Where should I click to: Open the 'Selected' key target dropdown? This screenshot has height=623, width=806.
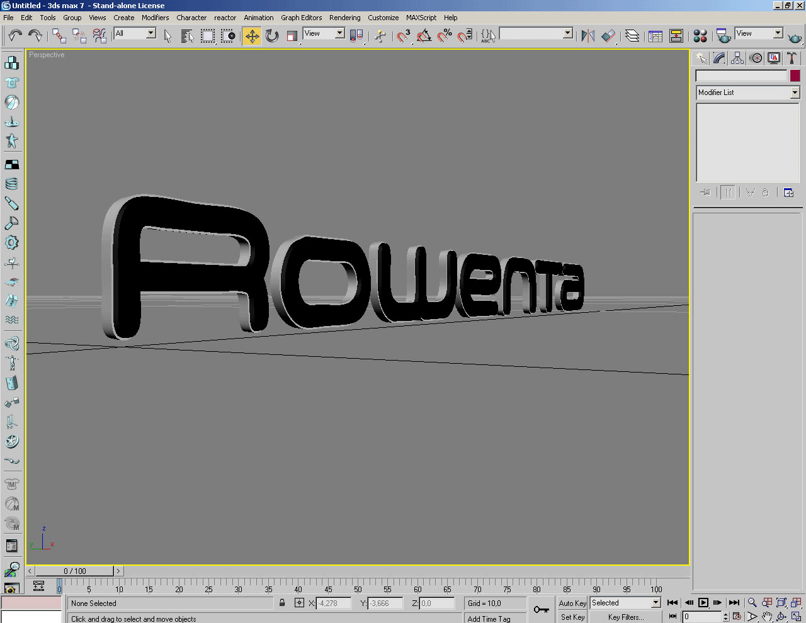point(656,603)
